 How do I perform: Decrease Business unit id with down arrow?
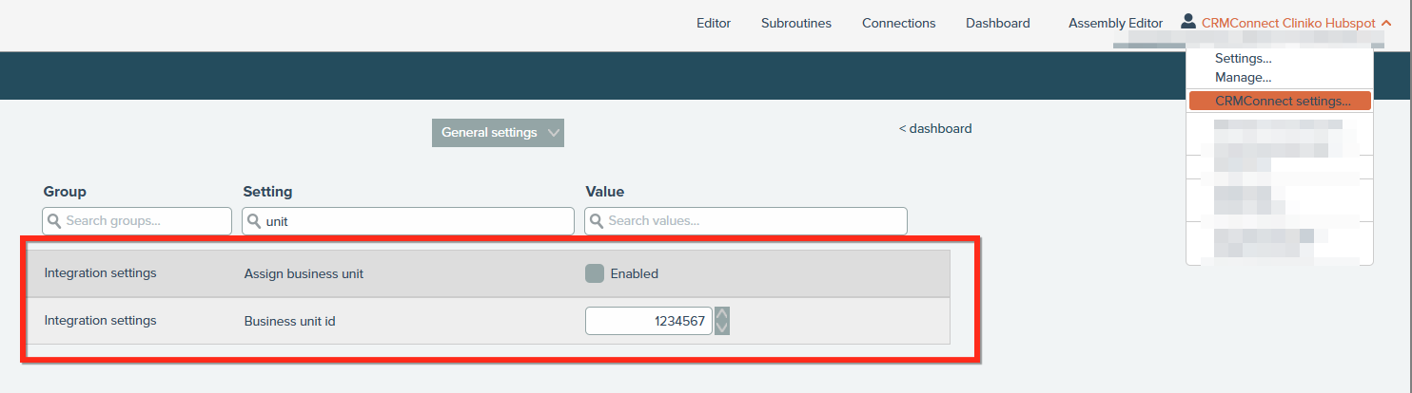pyautogui.click(x=722, y=327)
